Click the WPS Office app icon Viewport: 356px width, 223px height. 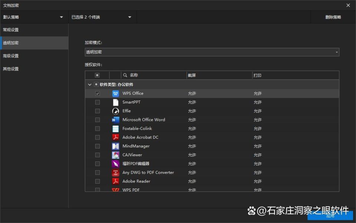[116, 94]
